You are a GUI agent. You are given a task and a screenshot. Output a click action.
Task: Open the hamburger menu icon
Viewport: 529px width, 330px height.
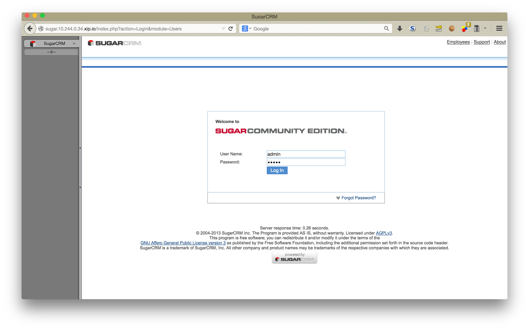tap(499, 29)
